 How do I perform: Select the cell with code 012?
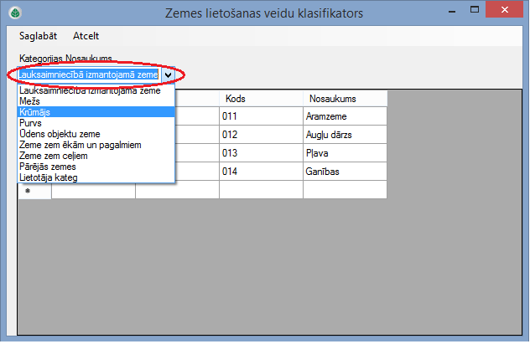tap(261, 135)
